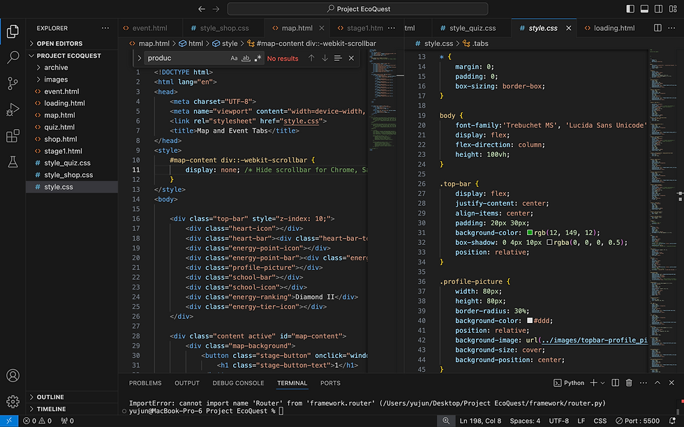684x427 pixels.
Task: Go forward using the navigation arrow
Action: click(216, 9)
